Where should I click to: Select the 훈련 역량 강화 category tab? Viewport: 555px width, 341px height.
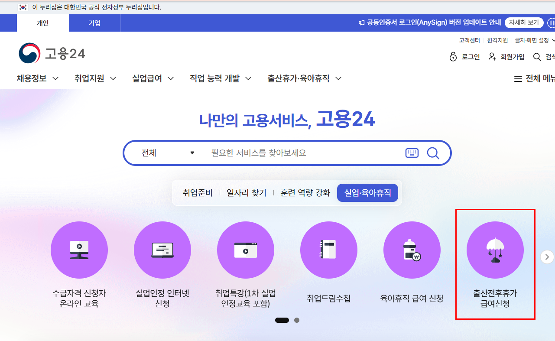[x=305, y=193]
